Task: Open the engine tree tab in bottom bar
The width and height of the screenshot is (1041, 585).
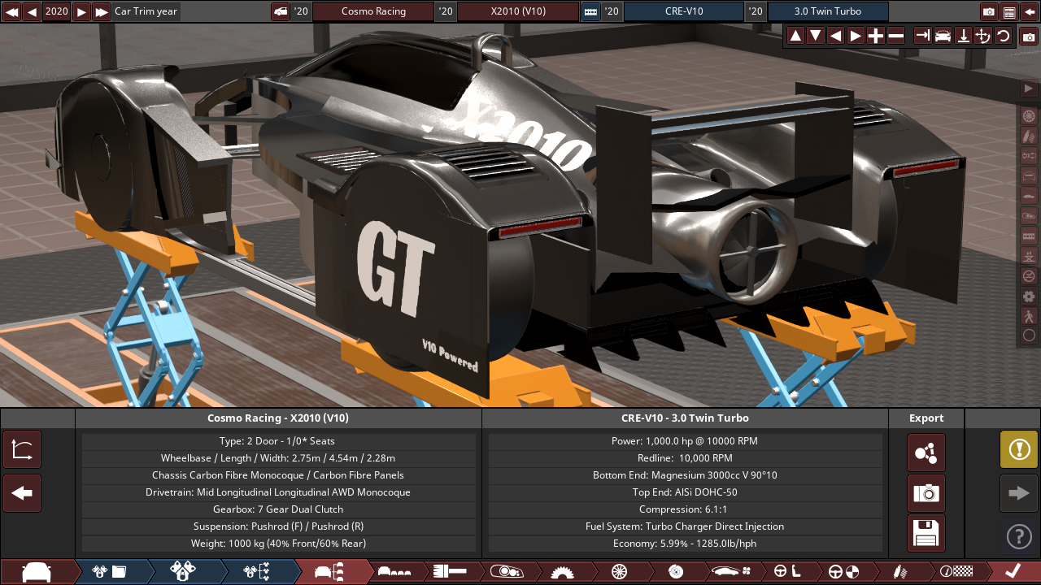Action: [x=256, y=572]
